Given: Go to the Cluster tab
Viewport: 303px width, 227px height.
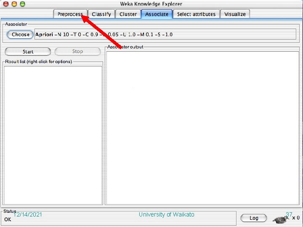Looking at the screenshot, I should click(128, 14).
